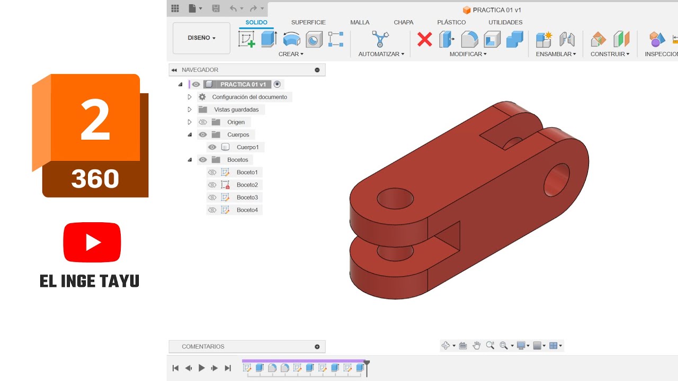678x381 pixels.
Task: Undo the last action
Action: coord(233,8)
